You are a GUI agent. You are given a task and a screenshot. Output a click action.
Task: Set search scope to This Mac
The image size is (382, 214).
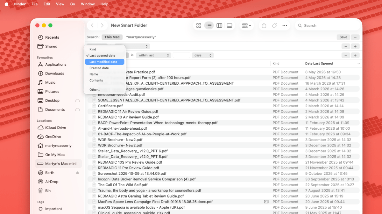pyautogui.click(x=112, y=37)
